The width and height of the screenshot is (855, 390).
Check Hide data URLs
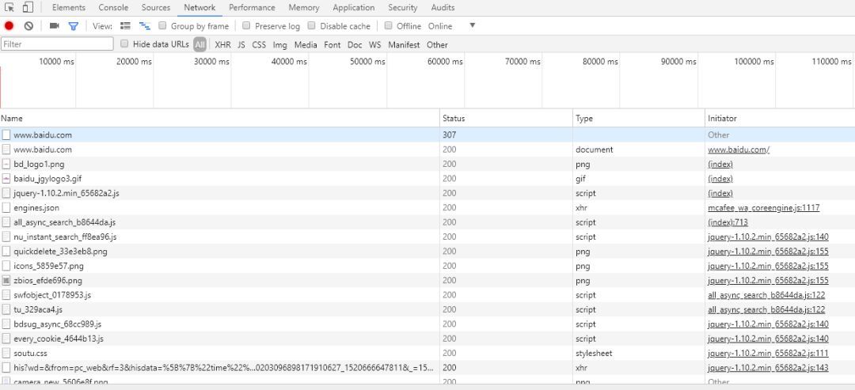click(x=124, y=44)
